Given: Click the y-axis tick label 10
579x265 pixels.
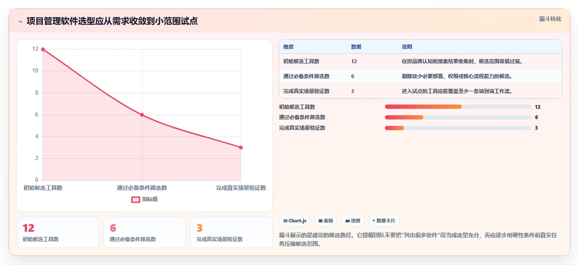Looking at the screenshot, I should [35, 71].
